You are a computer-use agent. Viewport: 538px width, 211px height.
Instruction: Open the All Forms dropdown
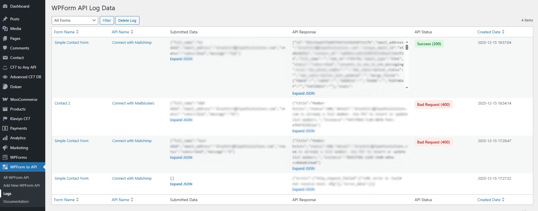point(75,20)
